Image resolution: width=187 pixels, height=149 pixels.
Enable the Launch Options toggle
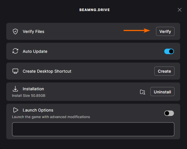pos(169,113)
